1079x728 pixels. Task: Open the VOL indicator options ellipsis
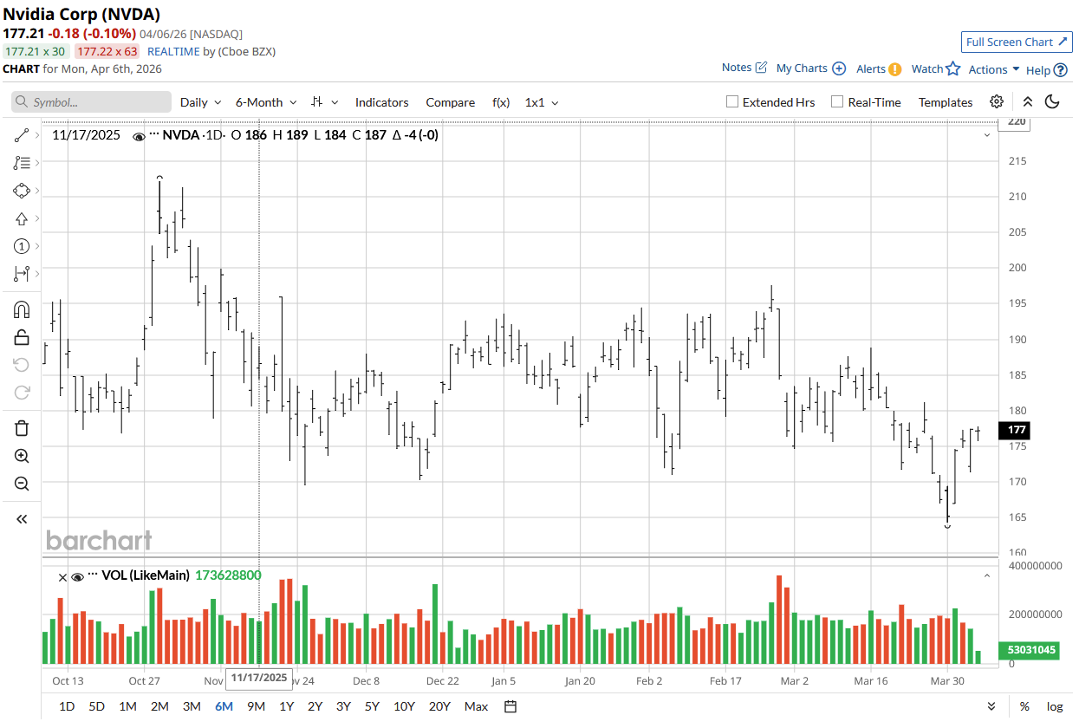point(93,575)
